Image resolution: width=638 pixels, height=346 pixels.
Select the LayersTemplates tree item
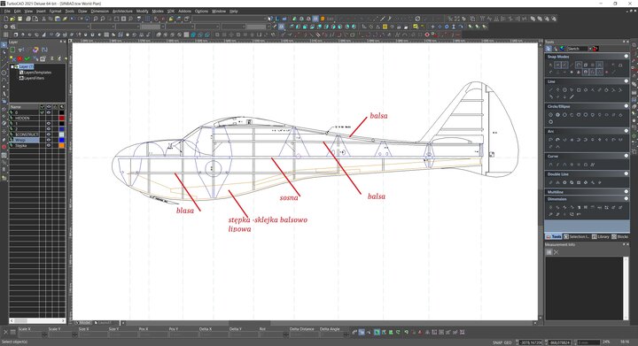[x=37, y=73]
